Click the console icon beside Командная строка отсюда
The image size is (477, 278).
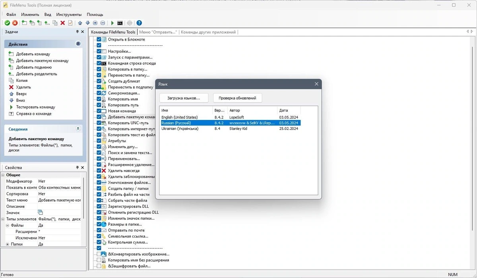(x=104, y=63)
